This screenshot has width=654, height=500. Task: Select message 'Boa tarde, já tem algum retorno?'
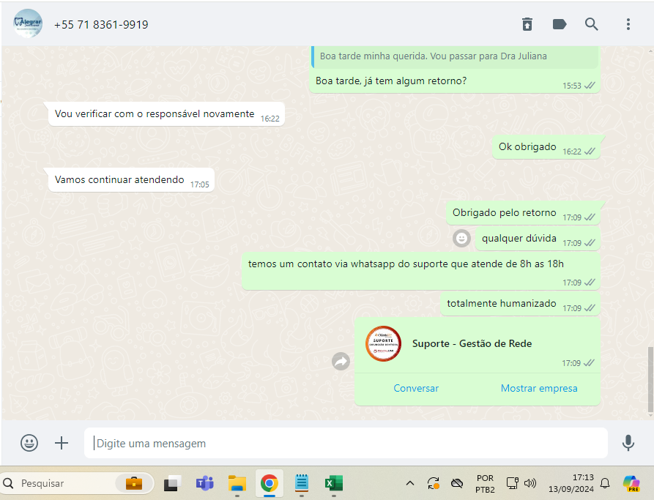coord(391,81)
